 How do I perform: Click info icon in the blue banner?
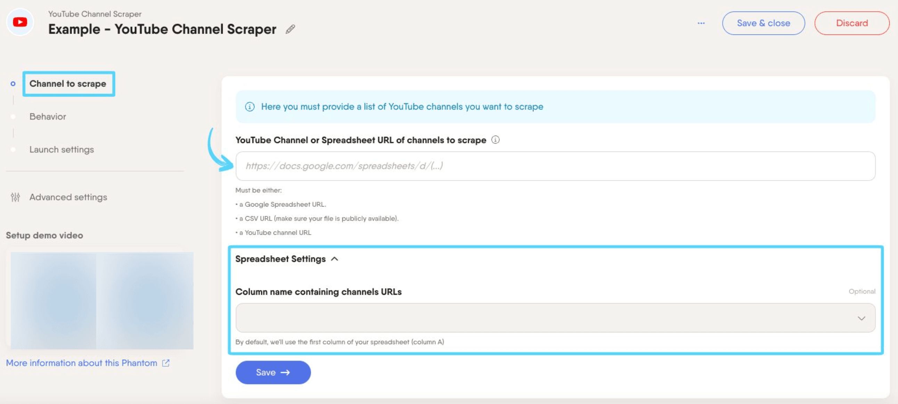pyautogui.click(x=250, y=107)
